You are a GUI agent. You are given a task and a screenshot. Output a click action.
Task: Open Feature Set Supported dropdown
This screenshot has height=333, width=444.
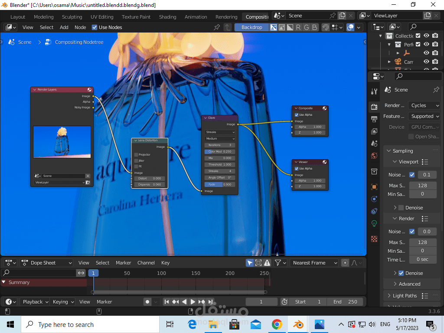(x=424, y=116)
